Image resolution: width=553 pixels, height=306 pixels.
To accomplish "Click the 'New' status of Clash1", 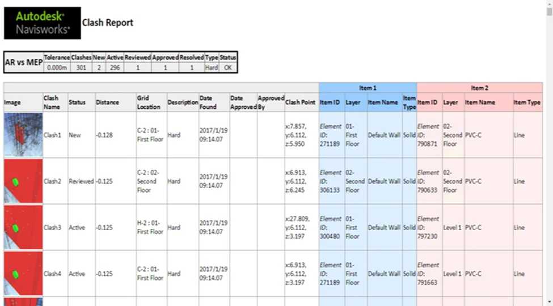I will (75, 135).
